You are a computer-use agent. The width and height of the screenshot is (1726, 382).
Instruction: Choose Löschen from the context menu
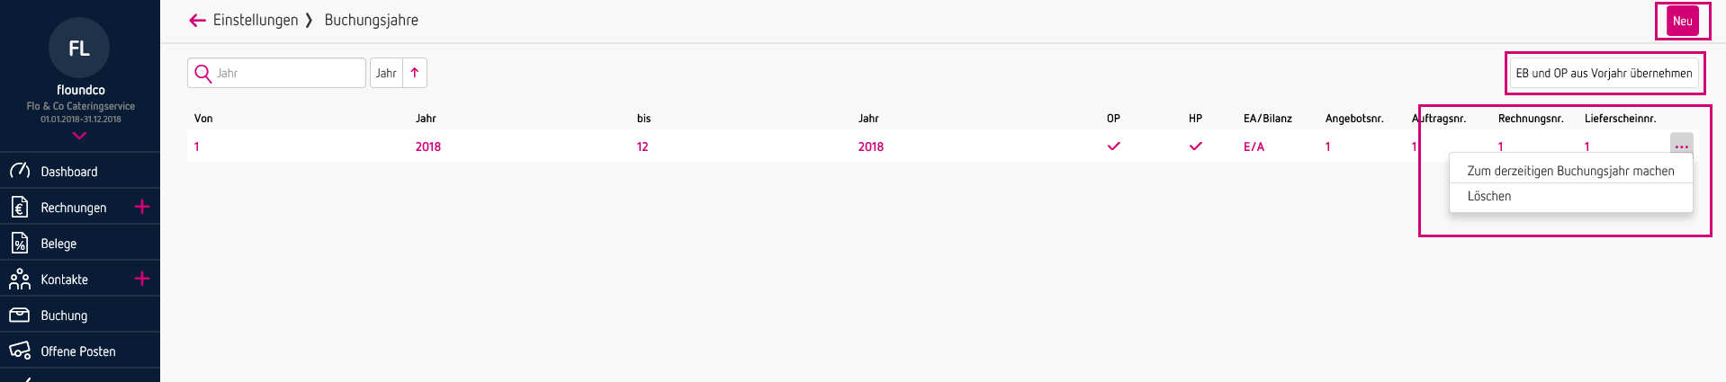(1489, 196)
